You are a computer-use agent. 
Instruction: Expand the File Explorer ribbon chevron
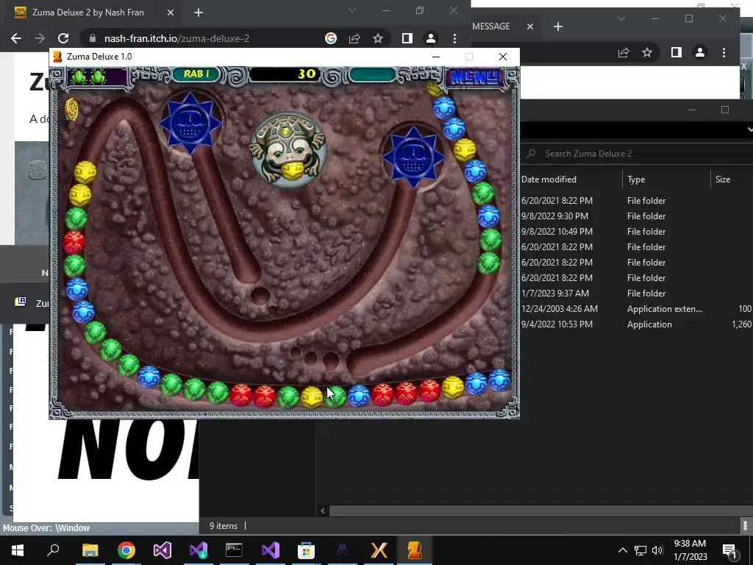point(749,129)
